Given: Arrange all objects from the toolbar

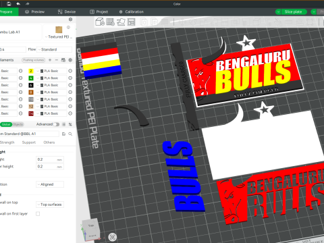Looking at the screenshot, I should point(131,22).
